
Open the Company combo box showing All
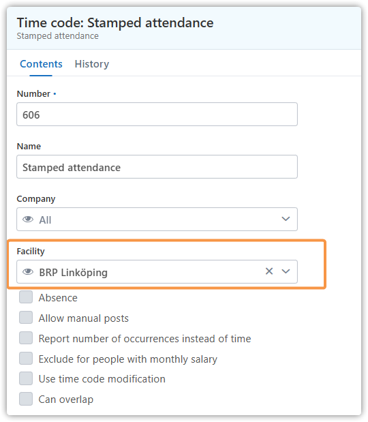coord(157,219)
